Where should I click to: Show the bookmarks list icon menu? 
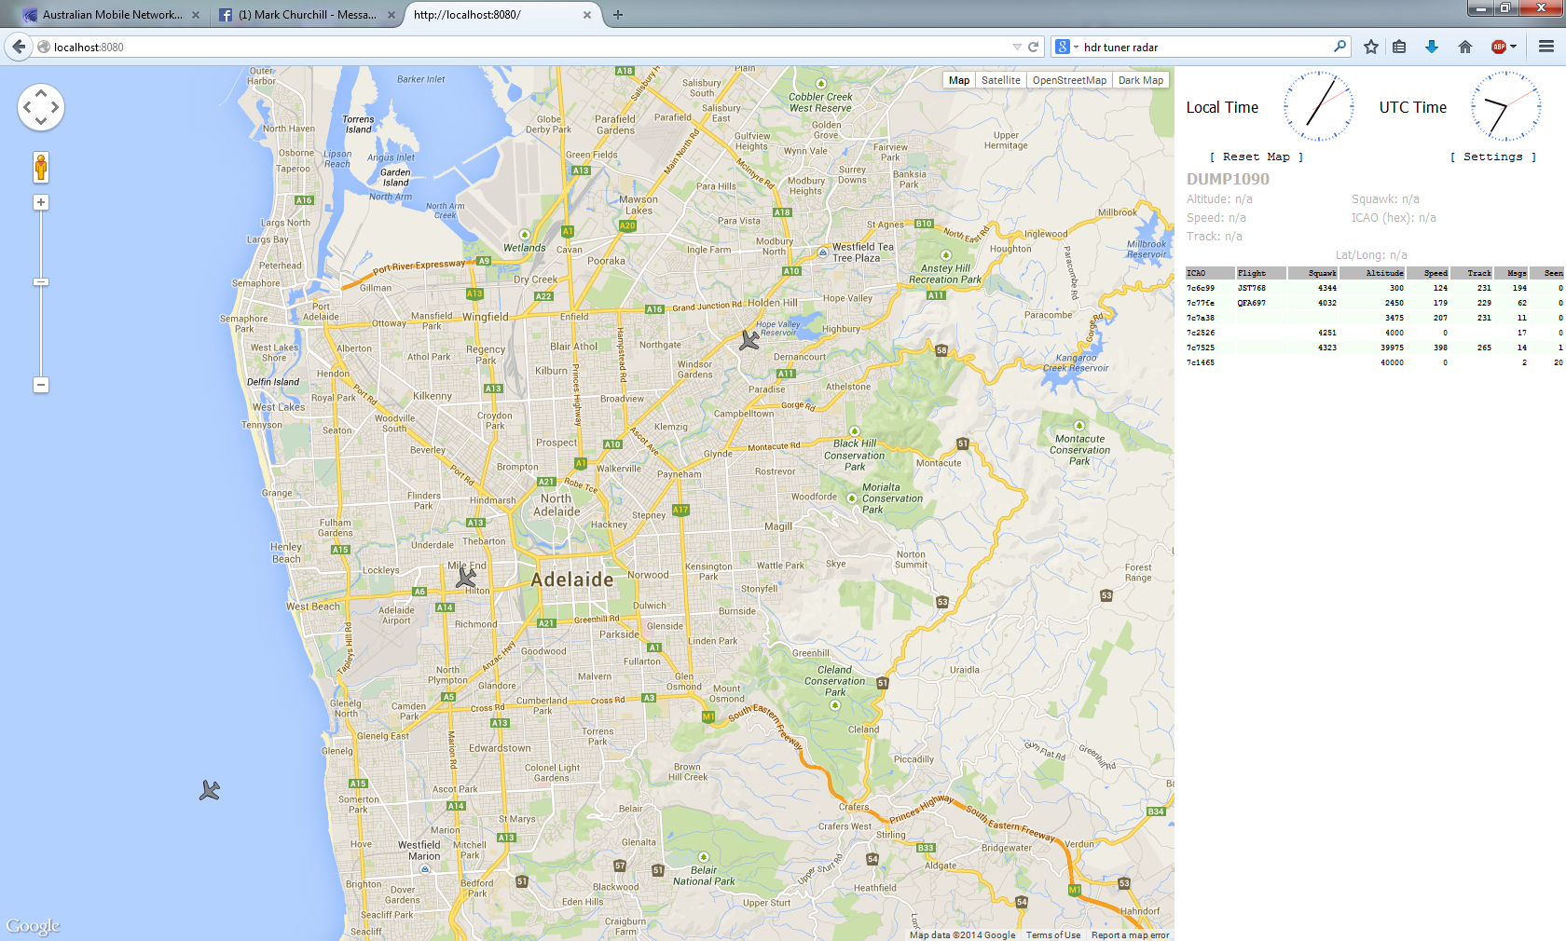(x=1399, y=47)
